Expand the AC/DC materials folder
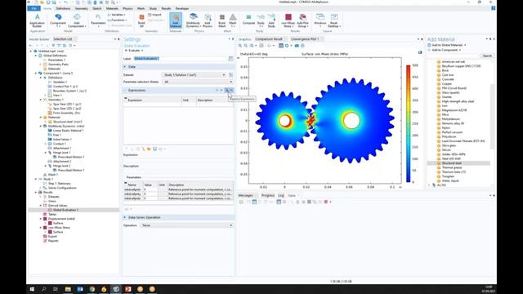This screenshot has width=523, height=294. click(x=429, y=185)
